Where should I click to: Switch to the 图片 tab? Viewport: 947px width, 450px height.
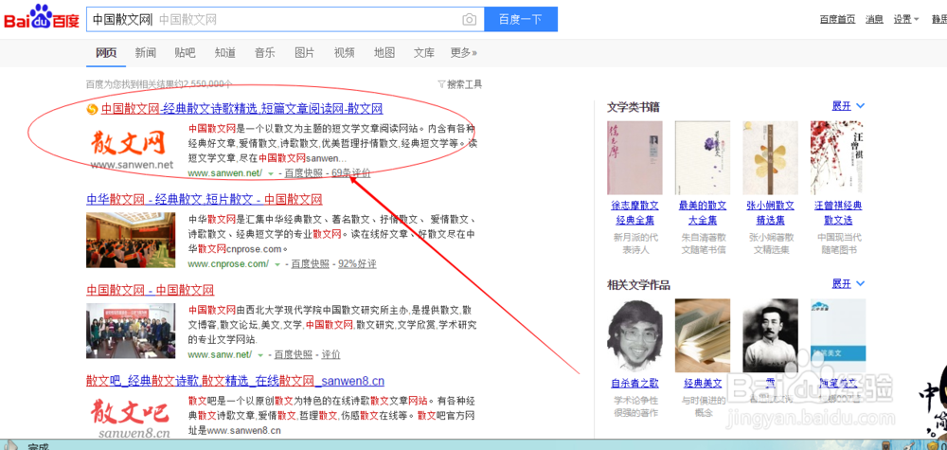(x=304, y=52)
